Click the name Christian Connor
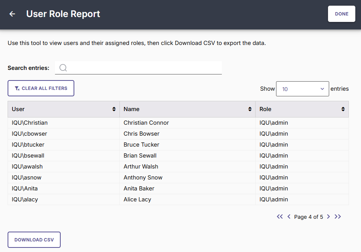The image size is (361, 252). click(x=146, y=123)
